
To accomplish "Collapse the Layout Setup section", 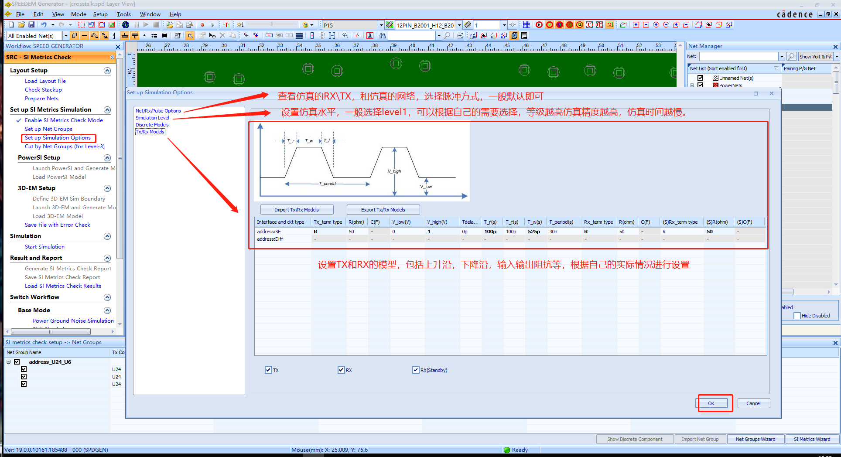I will [107, 71].
